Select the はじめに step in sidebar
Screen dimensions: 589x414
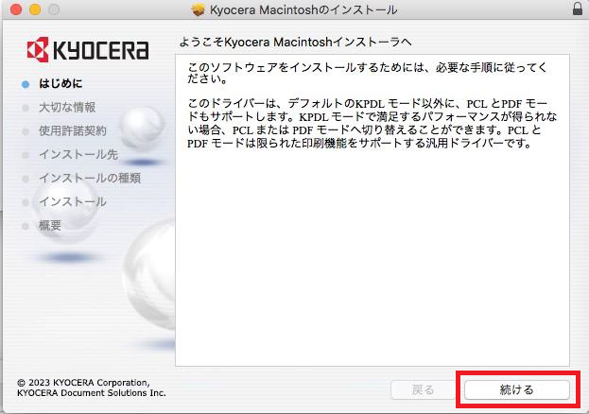point(61,84)
